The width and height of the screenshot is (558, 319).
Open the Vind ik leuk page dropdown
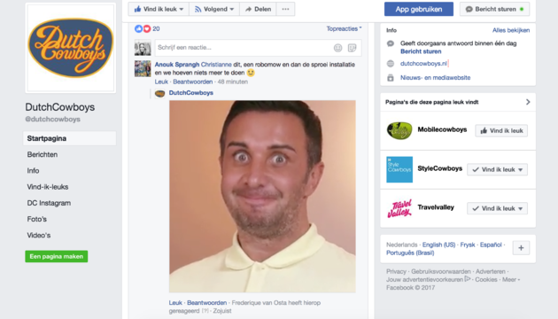pyautogui.click(x=159, y=9)
